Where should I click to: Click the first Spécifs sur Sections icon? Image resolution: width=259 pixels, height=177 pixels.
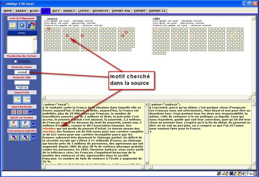[x=14, y=124]
